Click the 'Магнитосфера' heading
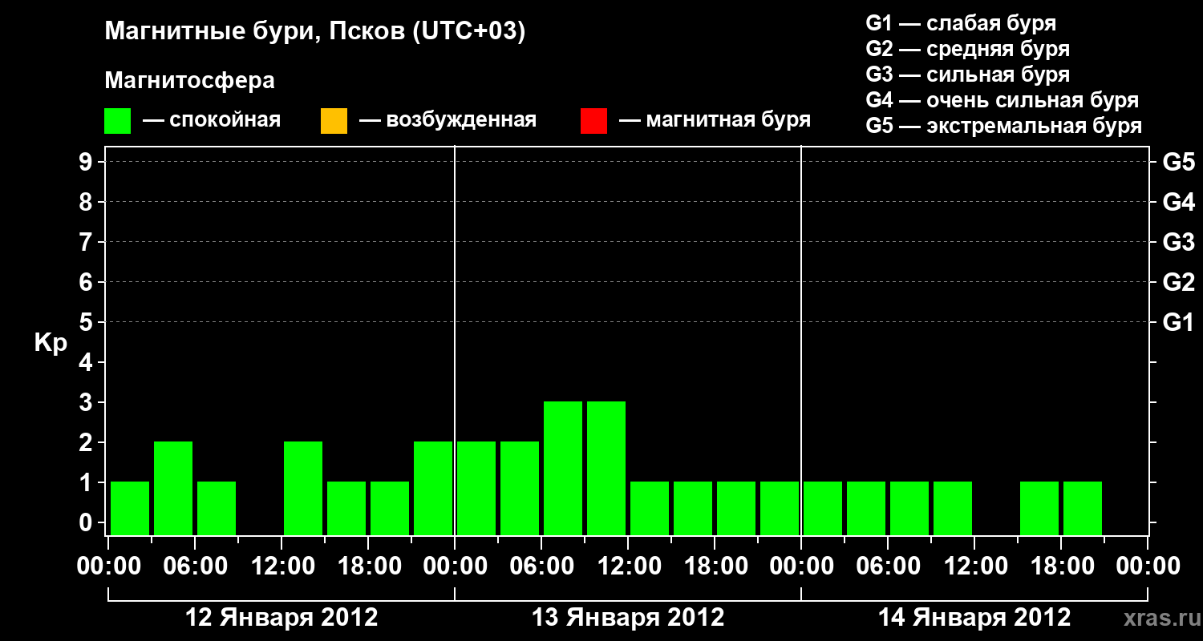Screen dimensions: 1203x641 pos(189,81)
